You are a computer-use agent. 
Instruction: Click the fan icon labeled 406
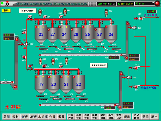click(24, 33)
